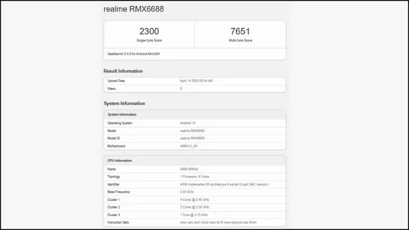Screen dimensions: 409x230
Task: Select the multi-core score 7651
Action: click(x=240, y=31)
